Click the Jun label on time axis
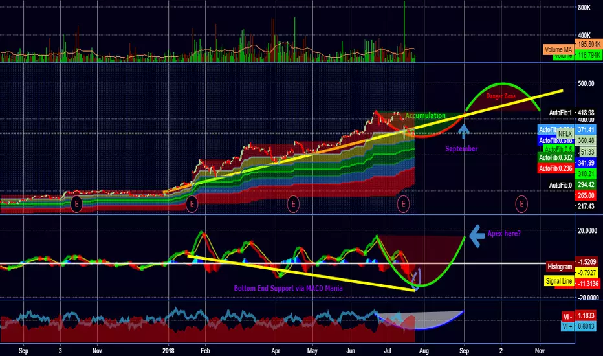Screen dimensions: 603x356 [x=350, y=351]
